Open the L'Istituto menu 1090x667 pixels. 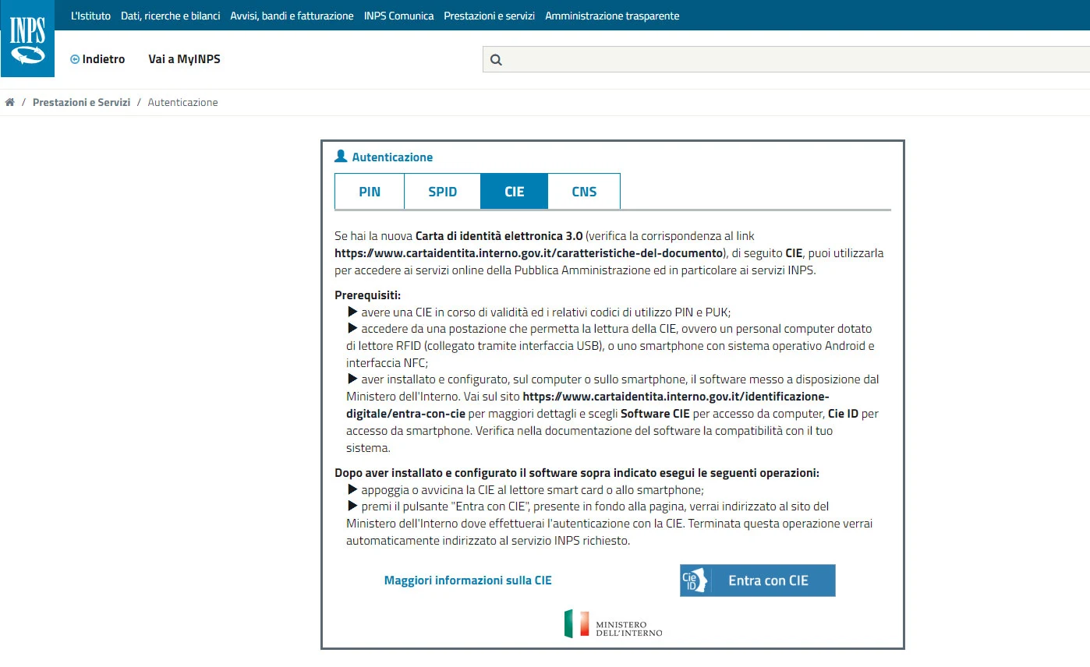pyautogui.click(x=90, y=16)
